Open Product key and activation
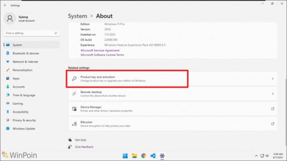This screenshot has width=287, height=161. 173,79
